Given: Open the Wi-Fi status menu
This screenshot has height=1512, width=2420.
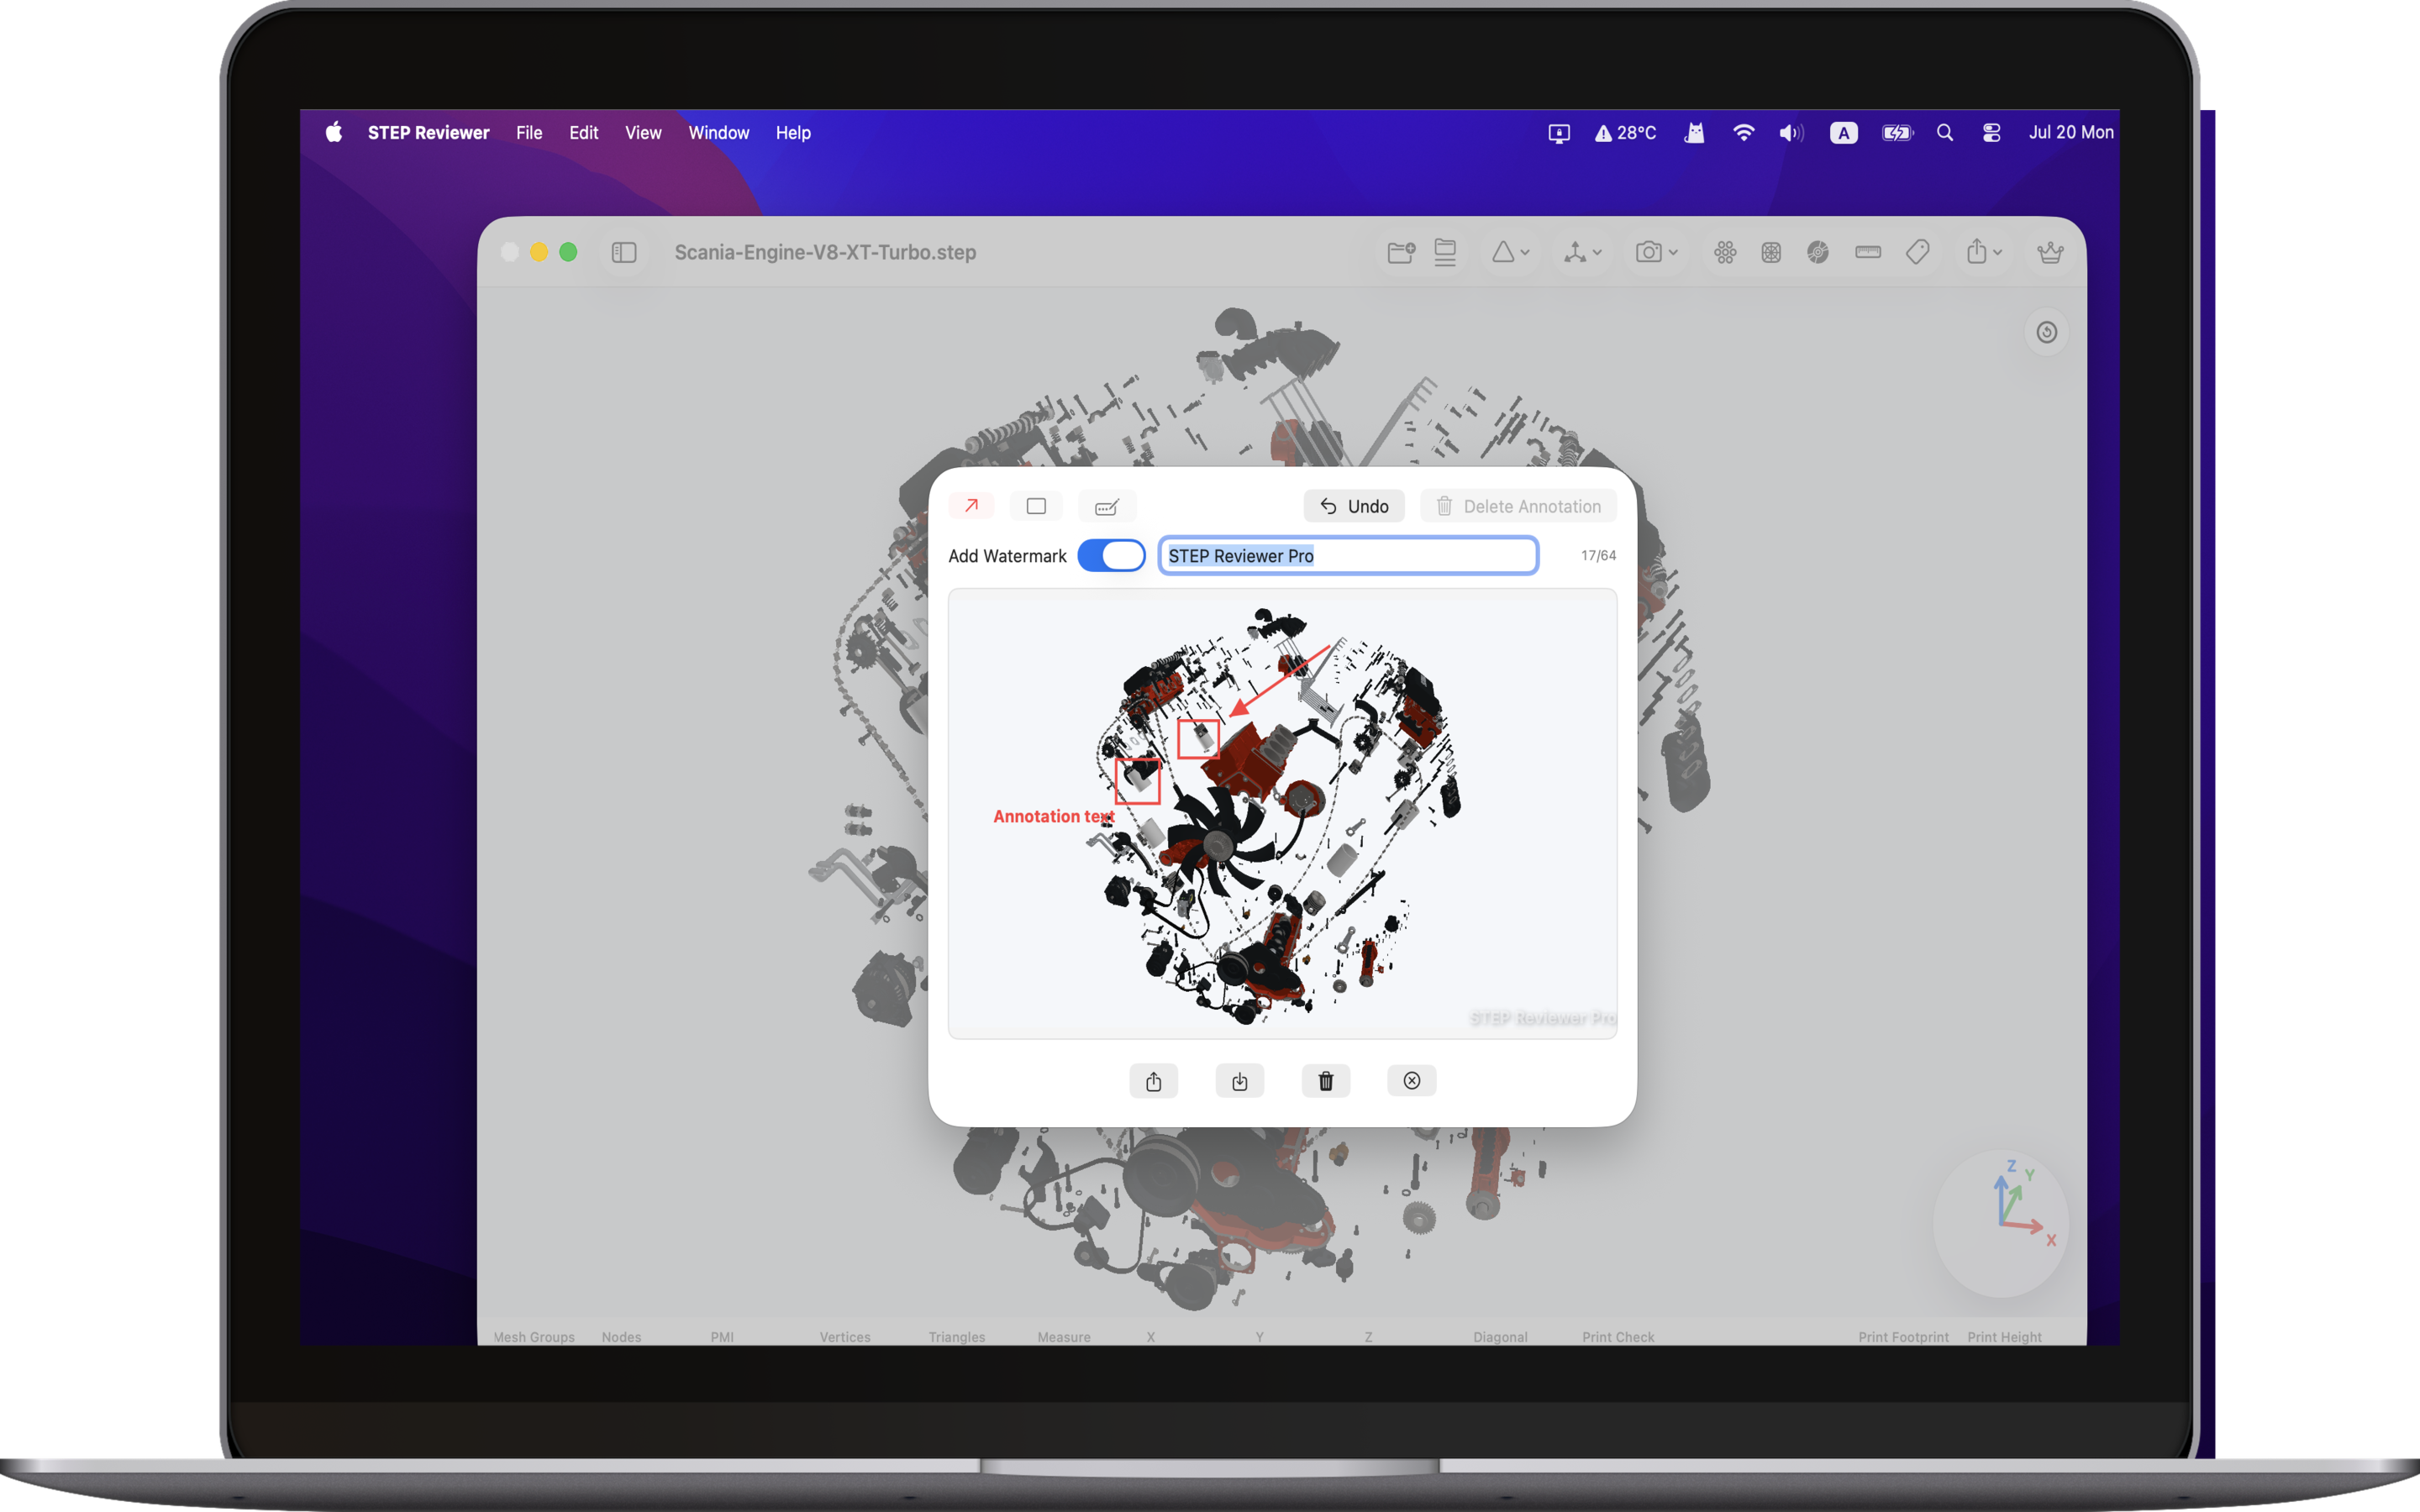Looking at the screenshot, I should [x=1743, y=132].
